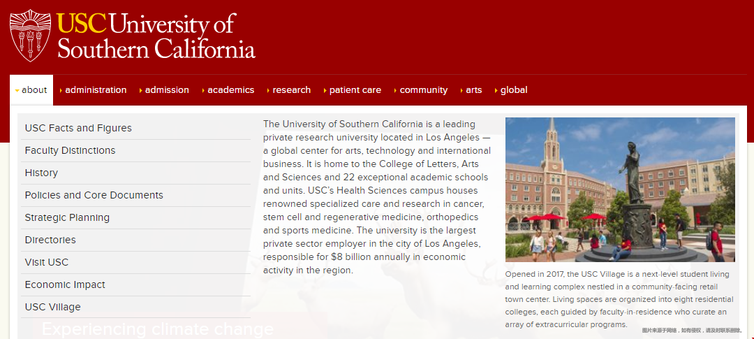This screenshot has width=754, height=339.
Task: Open the Economic Impact link
Action: click(65, 284)
